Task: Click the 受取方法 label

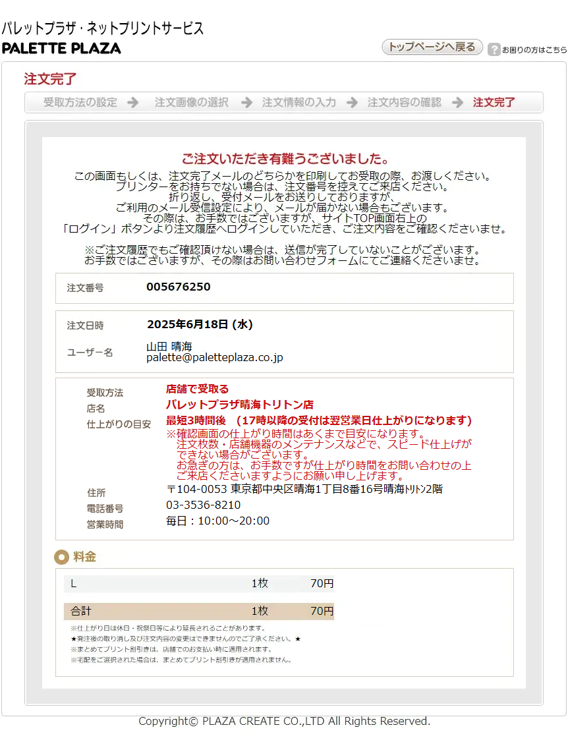Action: pos(105,393)
